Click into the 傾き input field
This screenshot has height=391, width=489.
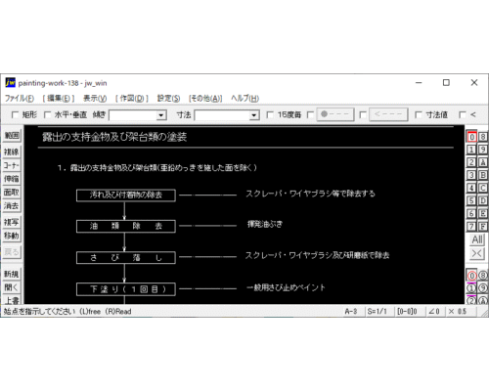tap(133, 115)
